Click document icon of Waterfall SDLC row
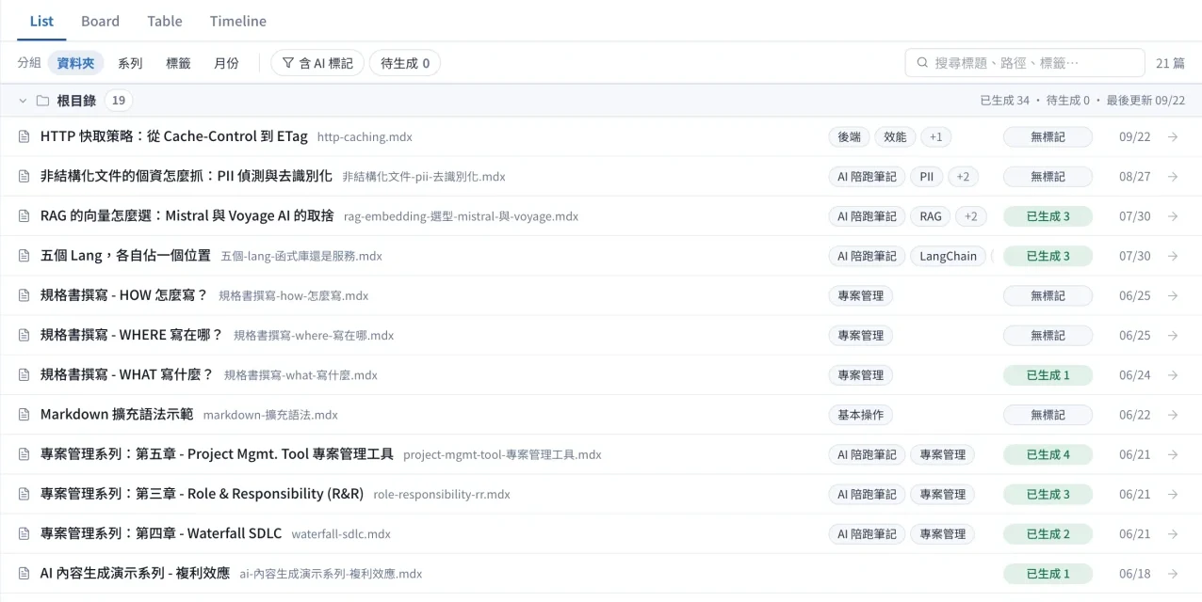Viewport: 1202px width, 602px height. pyautogui.click(x=24, y=534)
